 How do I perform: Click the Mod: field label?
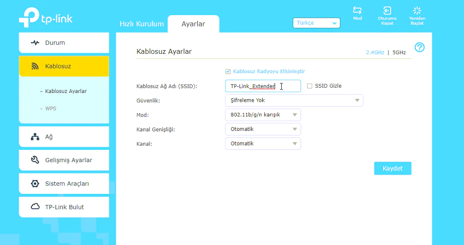143,115
